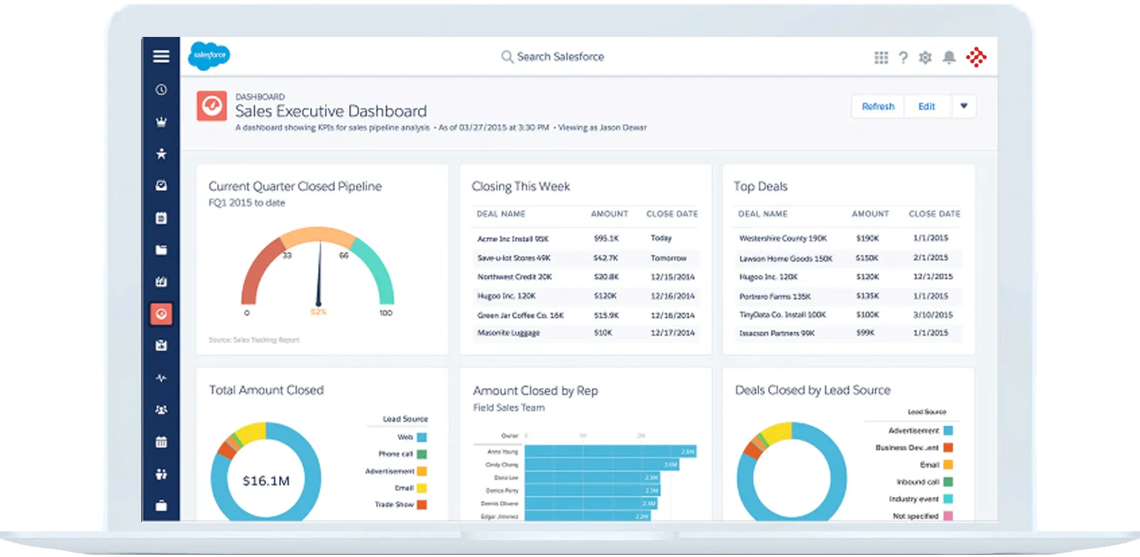Image resolution: width=1140 pixels, height=557 pixels.
Task: Click the Business Dev legend swatch
Action: [x=948, y=448]
